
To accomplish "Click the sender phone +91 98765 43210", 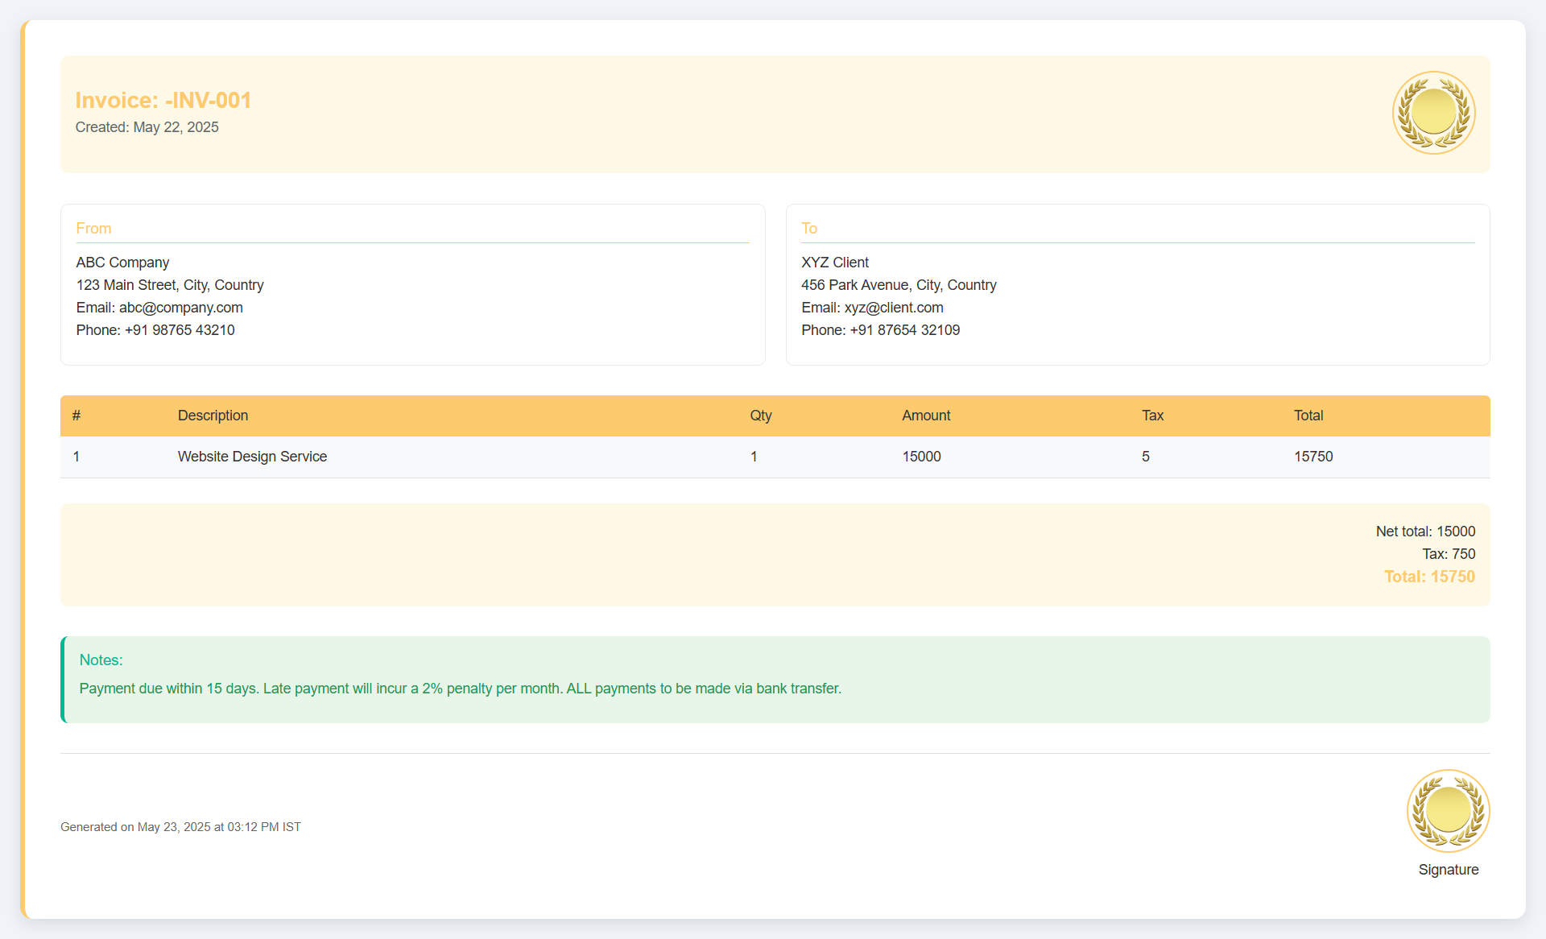I will 180,330.
